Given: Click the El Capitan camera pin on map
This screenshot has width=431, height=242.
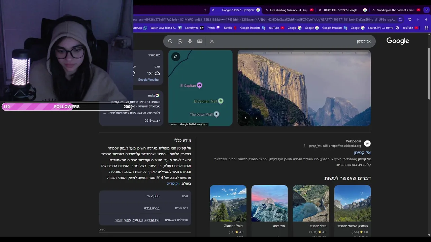Looking at the screenshot, I should (199, 85).
